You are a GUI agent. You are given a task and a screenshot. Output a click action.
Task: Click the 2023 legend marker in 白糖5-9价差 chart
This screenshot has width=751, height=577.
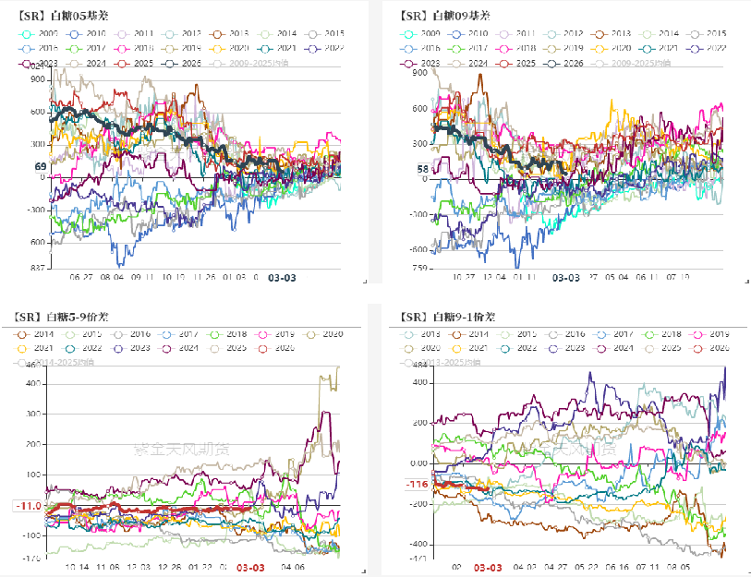coord(119,348)
